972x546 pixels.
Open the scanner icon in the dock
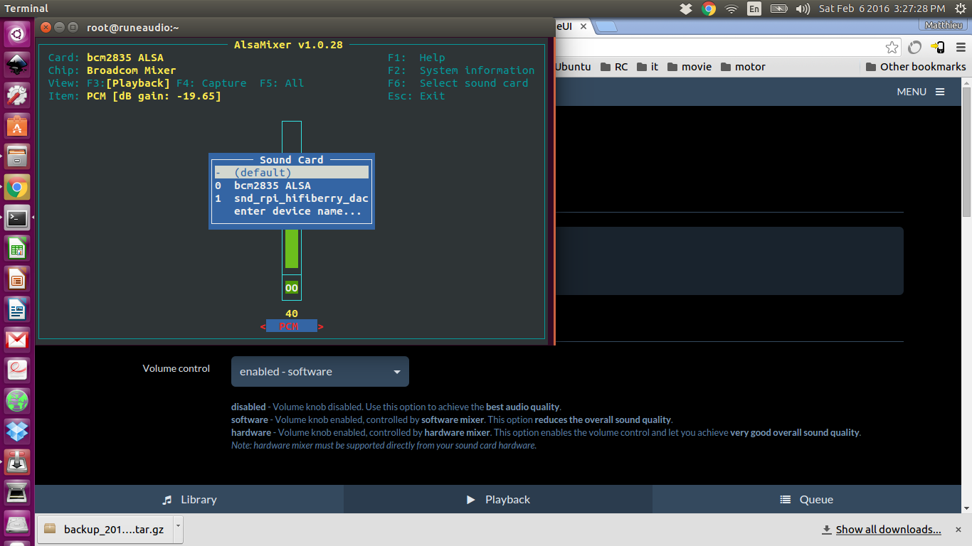click(x=17, y=492)
